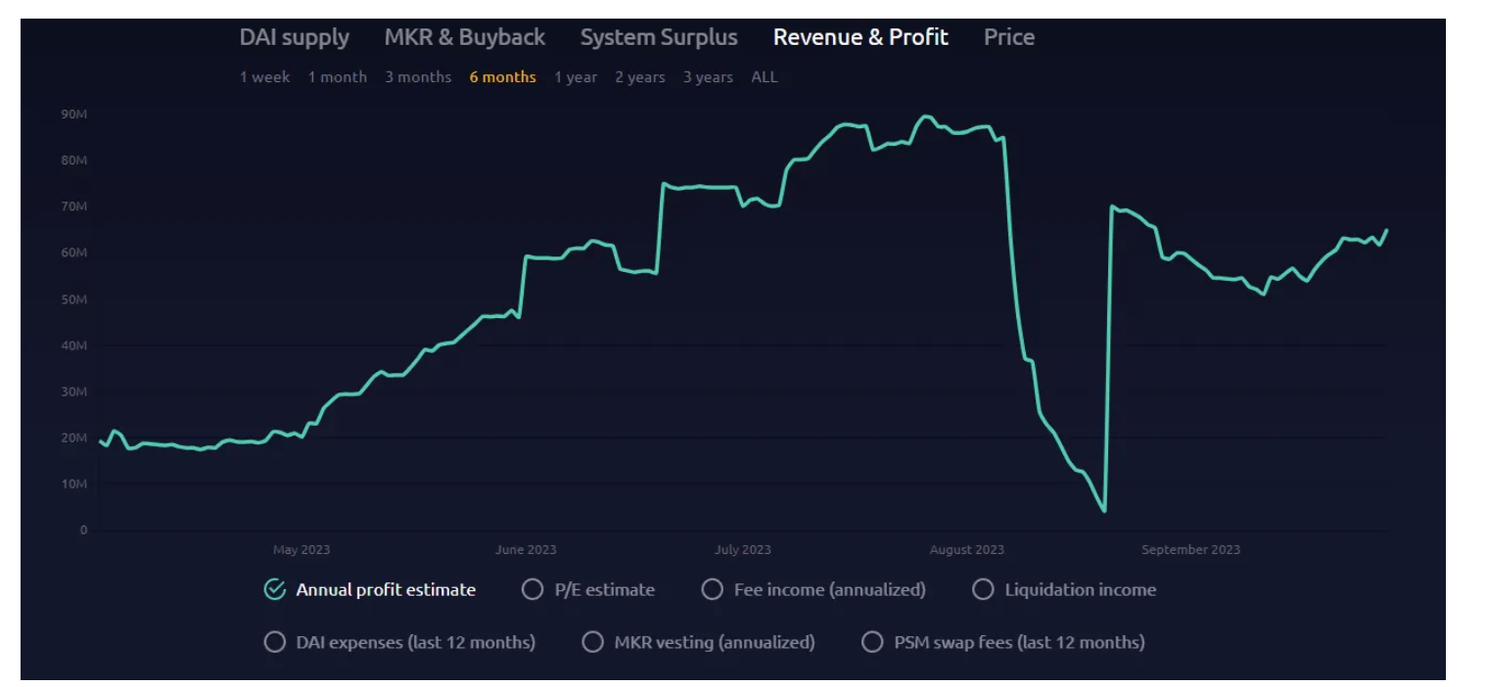Switch range to 2 years
This screenshot has width=1486, height=687.
point(639,77)
